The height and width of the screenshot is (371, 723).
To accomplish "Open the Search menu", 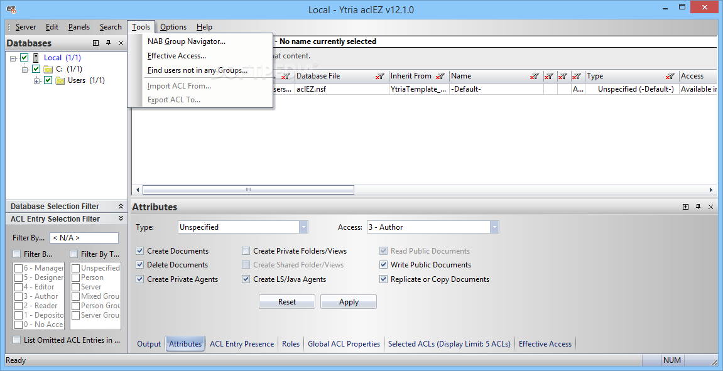I will tap(111, 27).
